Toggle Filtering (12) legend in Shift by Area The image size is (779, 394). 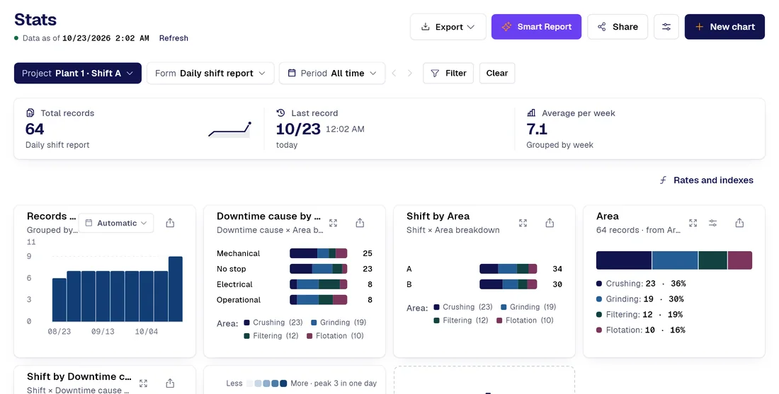(x=461, y=320)
